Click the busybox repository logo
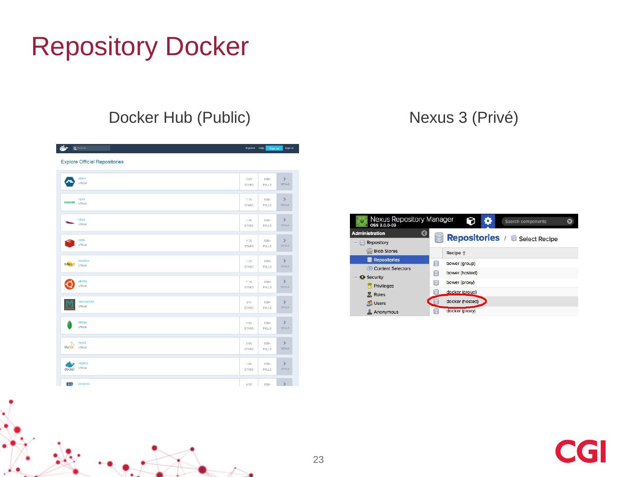Screen dimensions: 637x477 tap(69, 264)
